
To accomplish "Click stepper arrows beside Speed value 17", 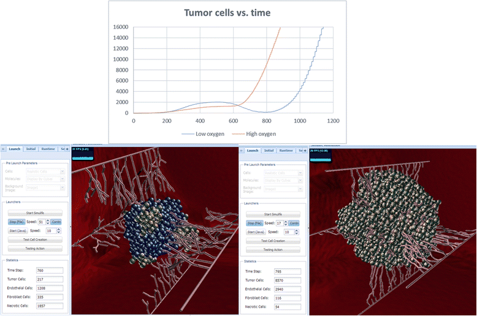I will [285, 223].
